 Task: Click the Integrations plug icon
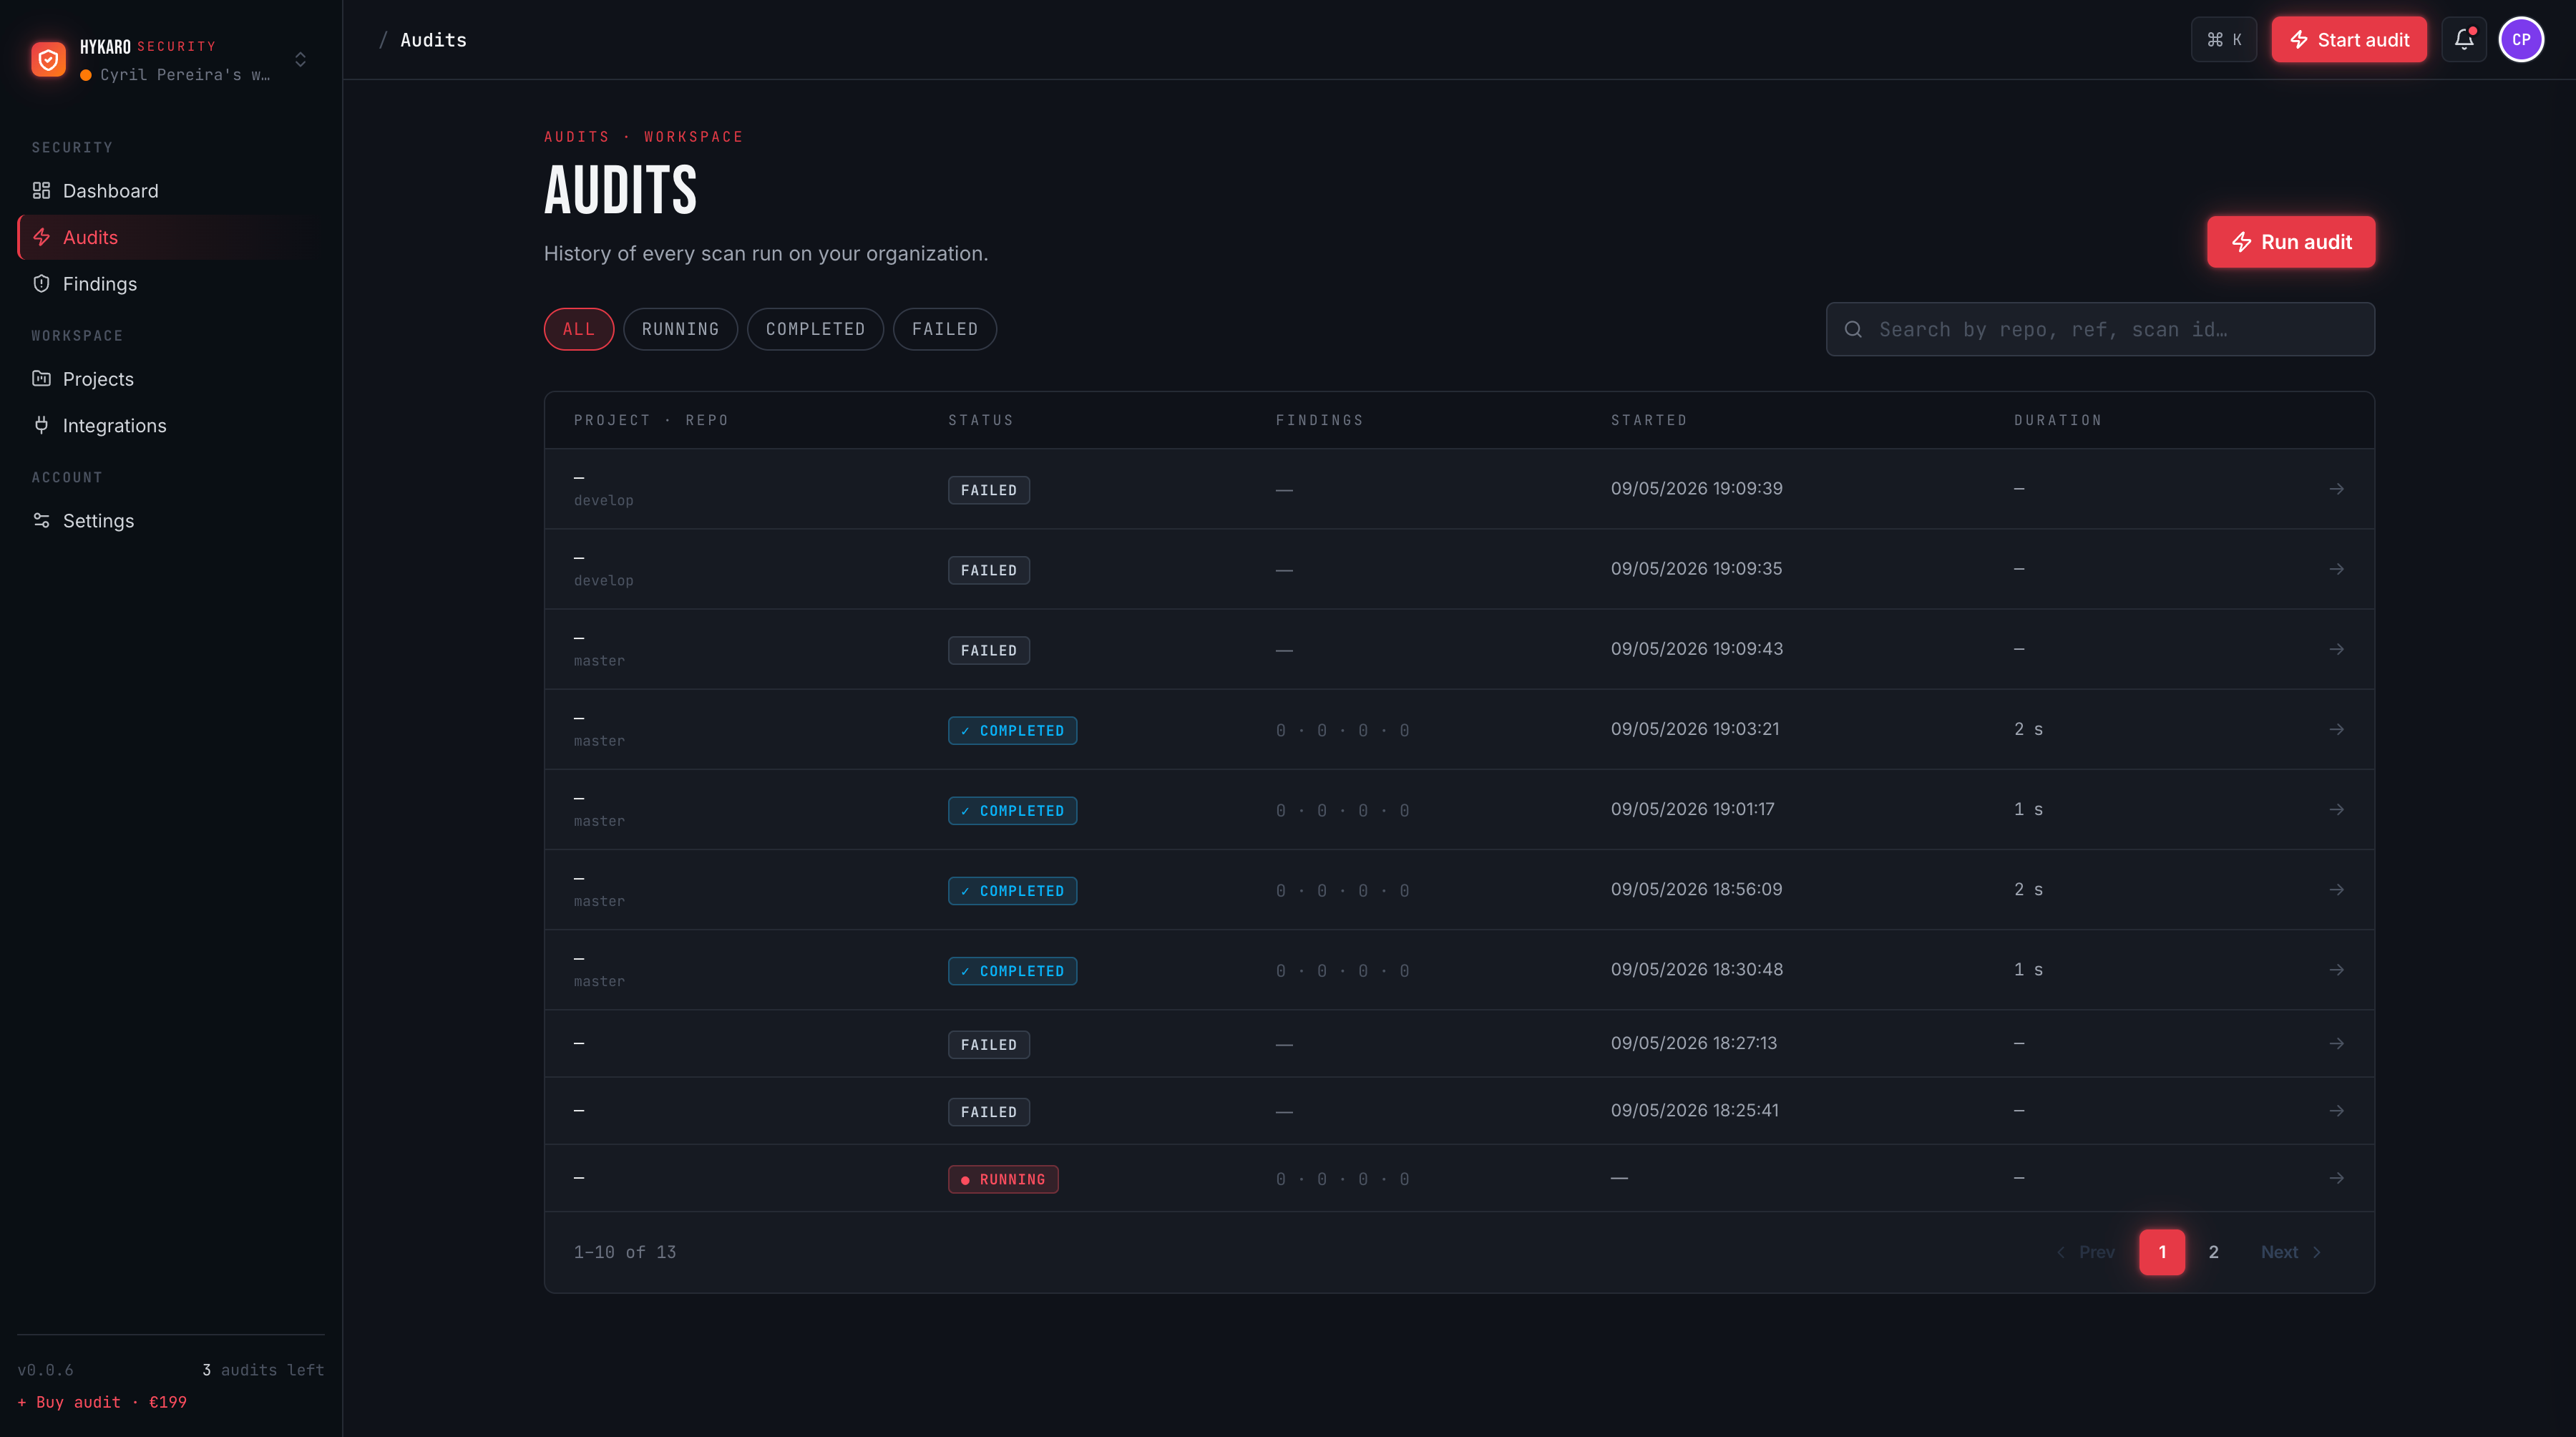click(41, 425)
